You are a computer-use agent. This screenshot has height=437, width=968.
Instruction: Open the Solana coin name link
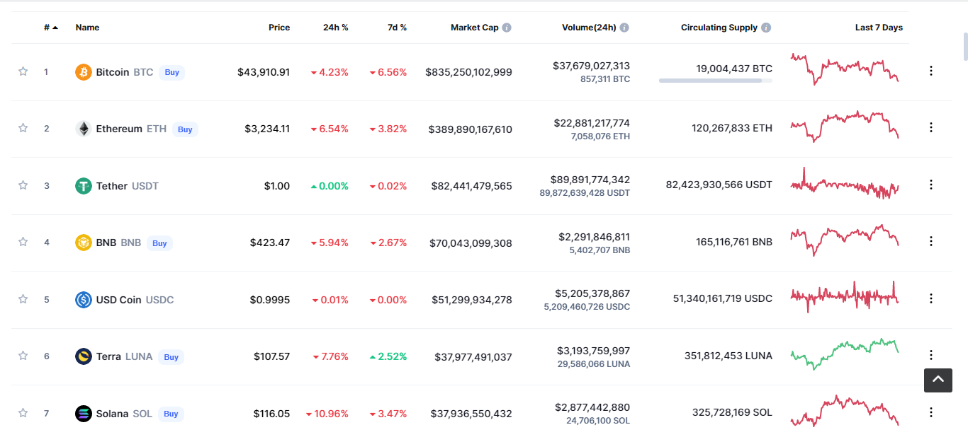coord(113,414)
